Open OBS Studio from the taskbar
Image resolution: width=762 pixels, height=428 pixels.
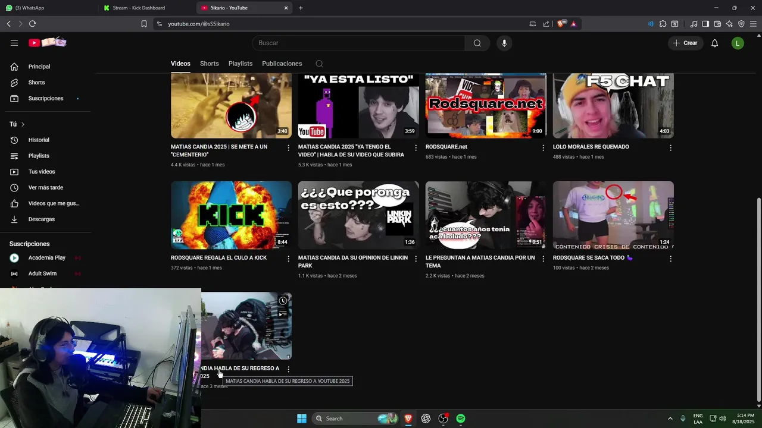(444, 418)
